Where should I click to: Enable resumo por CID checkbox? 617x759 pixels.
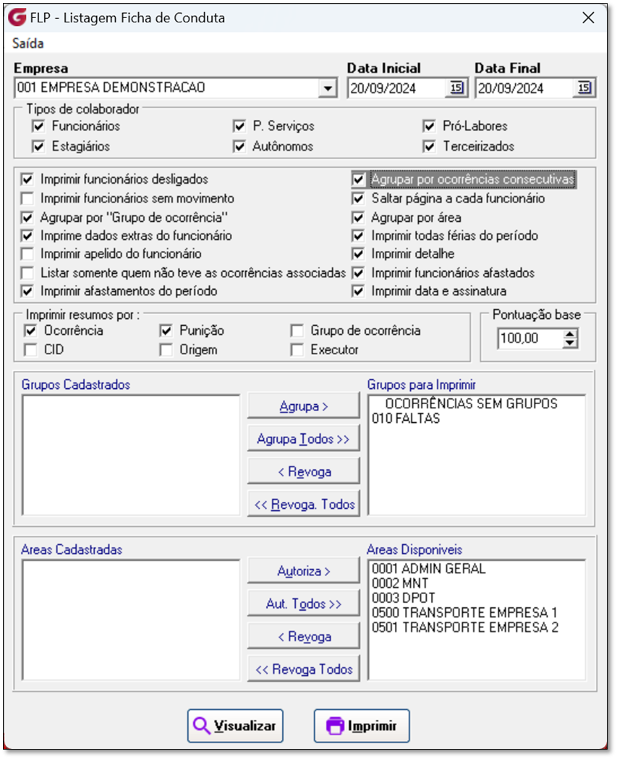(x=30, y=349)
